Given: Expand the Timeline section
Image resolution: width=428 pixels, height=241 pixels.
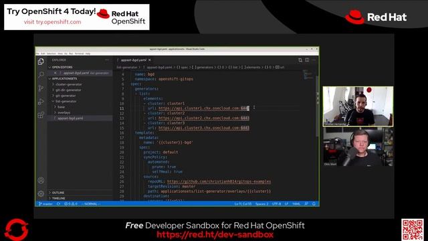Looking at the screenshot, I should tap(80, 198).
